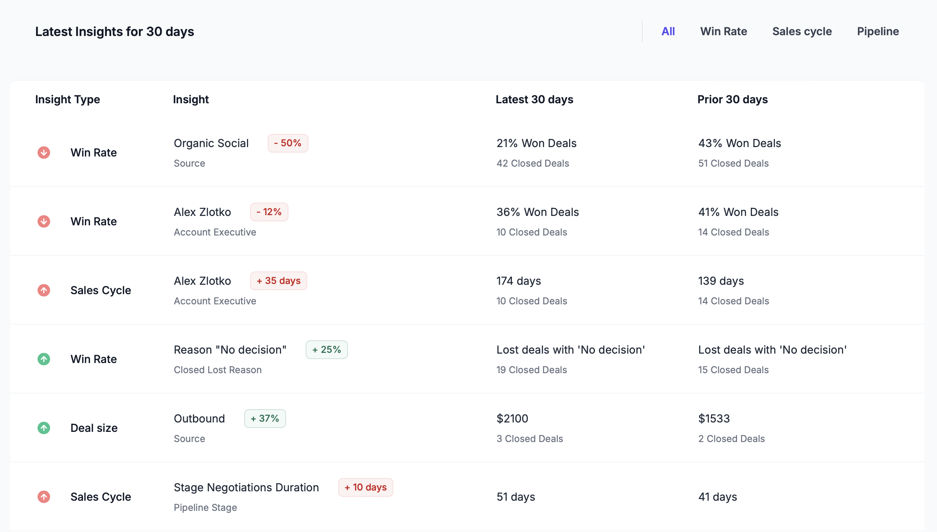Viewport: 937px width, 532px height.
Task: Click green up arrow icon for Deal size
Action: coord(44,428)
